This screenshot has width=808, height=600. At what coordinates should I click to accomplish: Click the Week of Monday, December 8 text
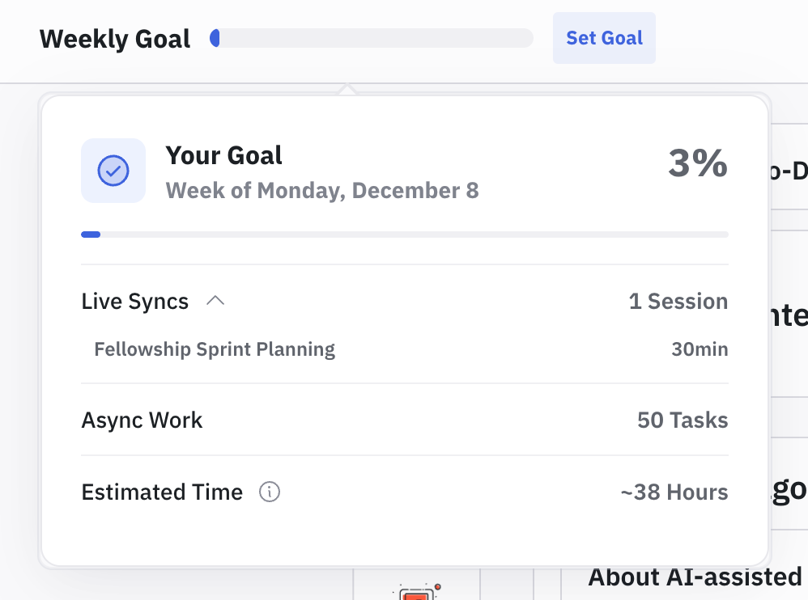pos(322,191)
